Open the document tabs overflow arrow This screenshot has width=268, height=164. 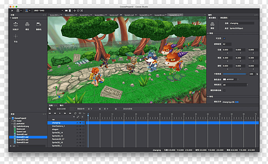pos(205,15)
